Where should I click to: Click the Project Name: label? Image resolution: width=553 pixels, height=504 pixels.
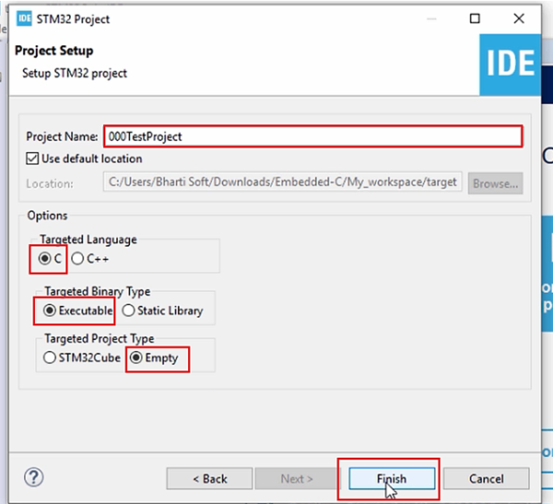62,136
